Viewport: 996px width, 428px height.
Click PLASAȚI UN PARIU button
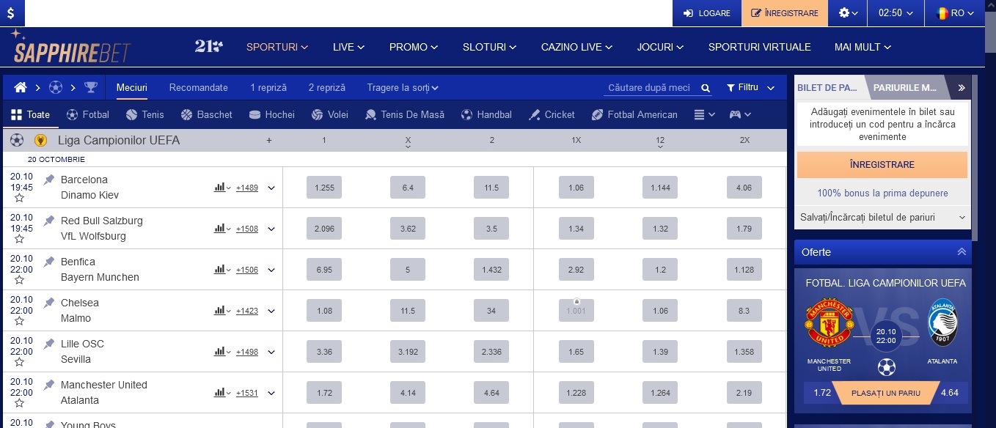point(886,393)
